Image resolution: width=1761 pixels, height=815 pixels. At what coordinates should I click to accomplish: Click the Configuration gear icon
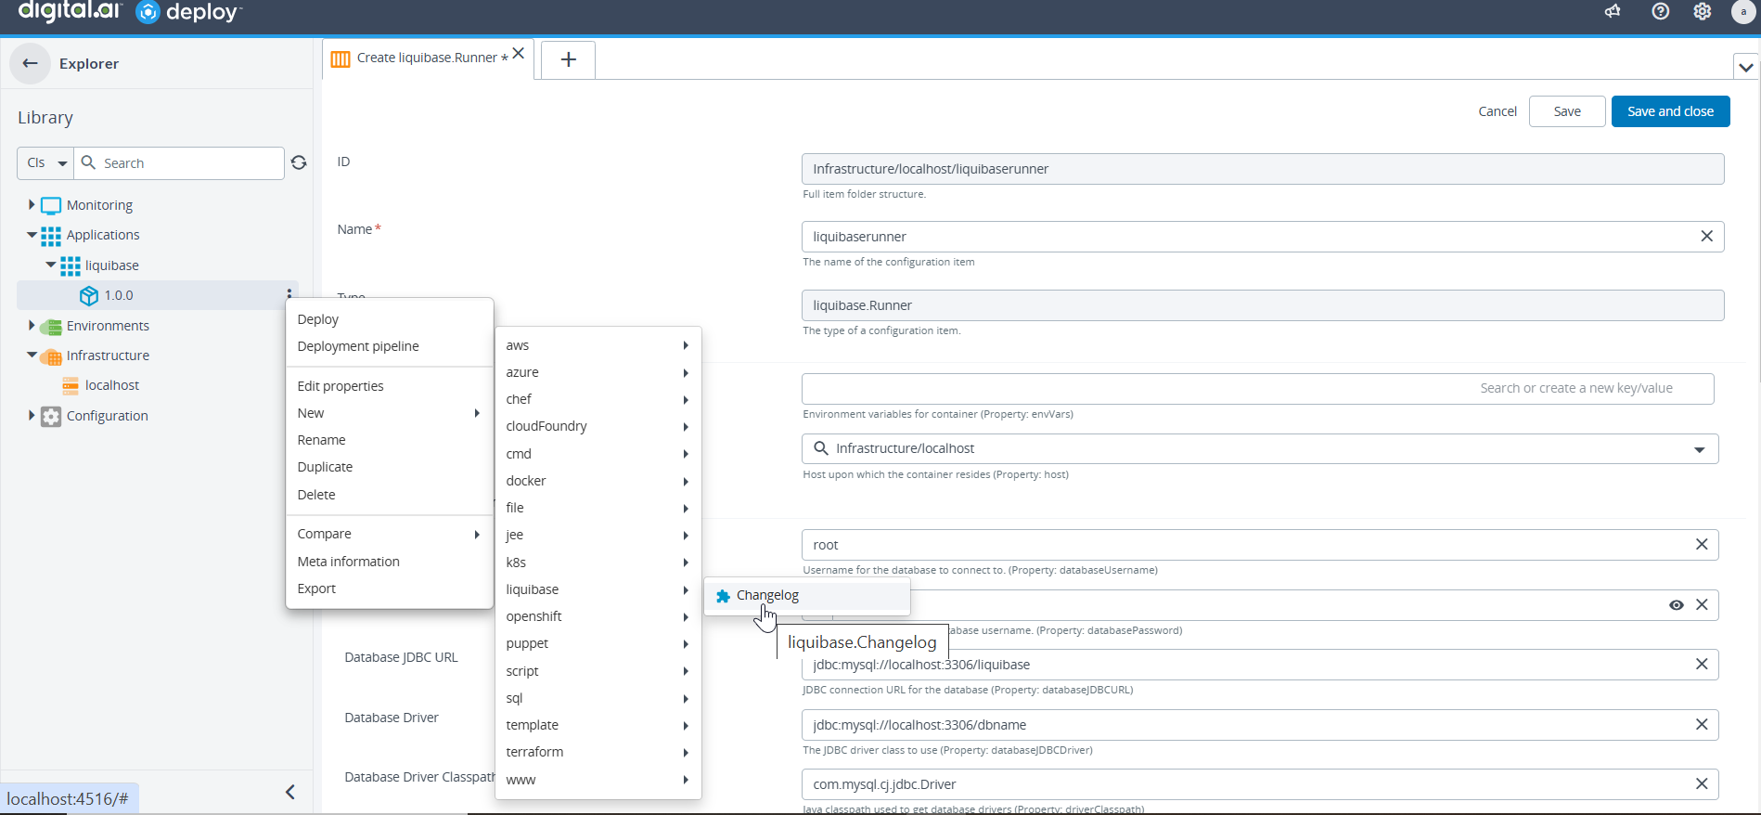click(51, 416)
